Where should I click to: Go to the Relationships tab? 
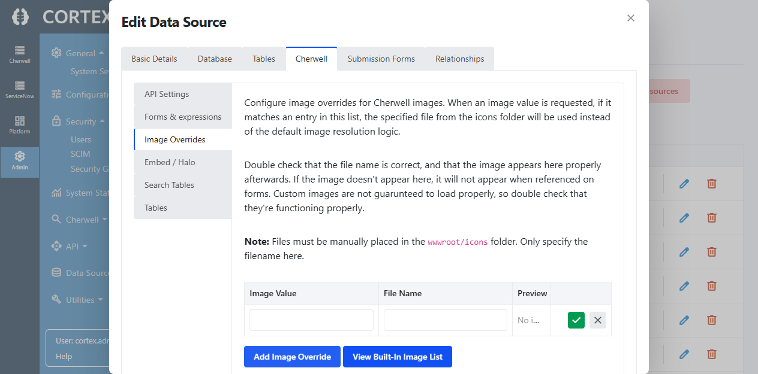[460, 59]
